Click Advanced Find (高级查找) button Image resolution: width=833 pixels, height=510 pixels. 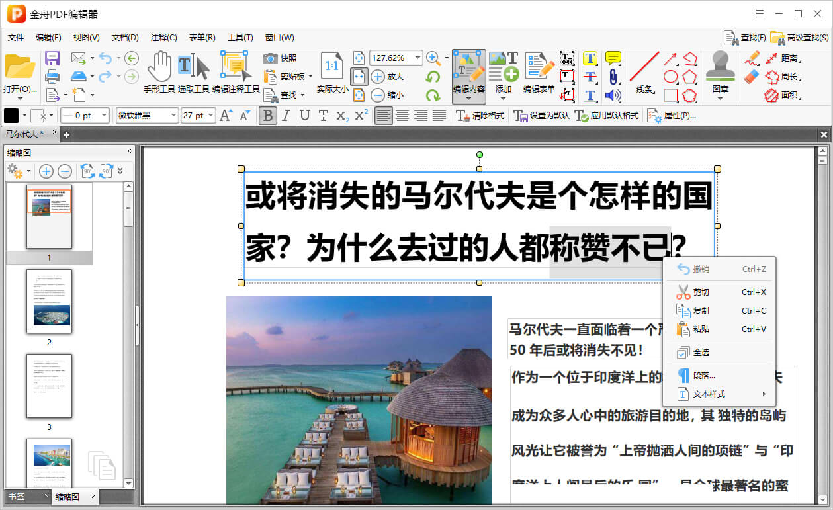point(797,38)
